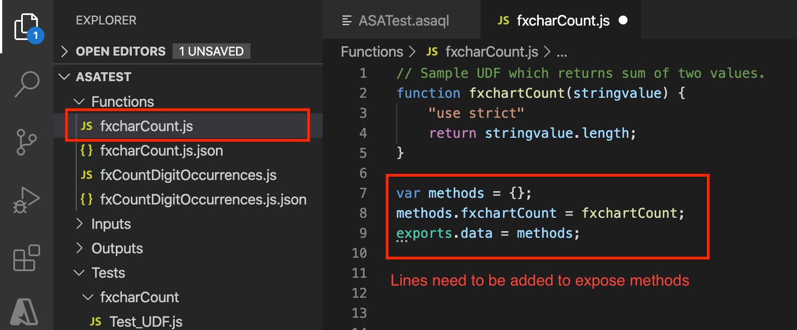Open the Search view in the Activity Bar
The height and width of the screenshot is (330, 797).
pos(25,84)
